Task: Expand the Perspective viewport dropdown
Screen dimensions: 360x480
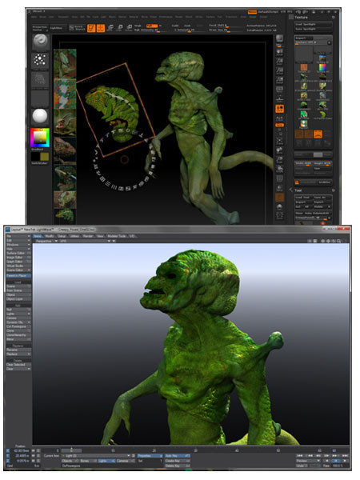Action: tap(46, 242)
